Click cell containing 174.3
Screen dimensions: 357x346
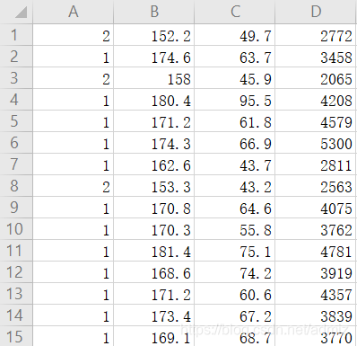(153, 143)
